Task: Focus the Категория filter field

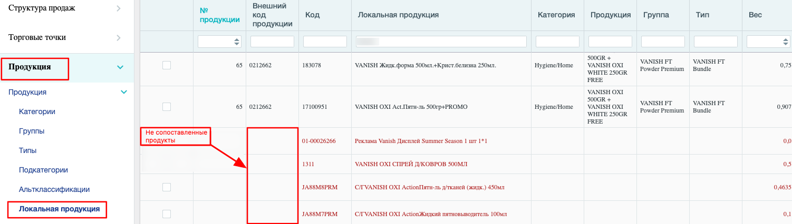Action: click(557, 42)
